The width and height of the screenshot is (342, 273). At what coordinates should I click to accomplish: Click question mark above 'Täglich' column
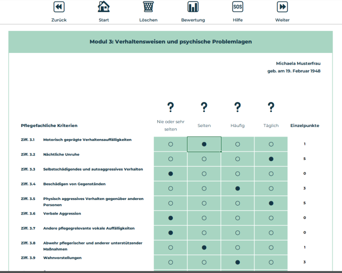(271, 106)
